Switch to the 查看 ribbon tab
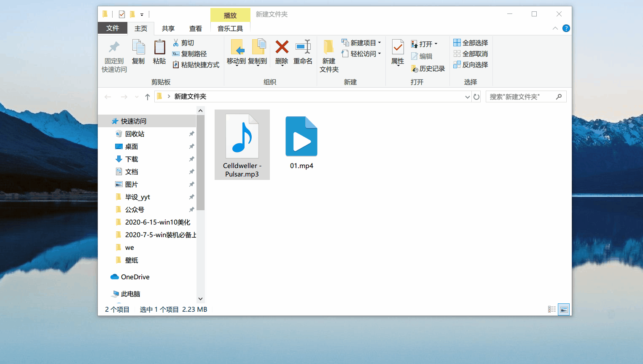Viewport: 643px width, 364px height. pos(195,28)
